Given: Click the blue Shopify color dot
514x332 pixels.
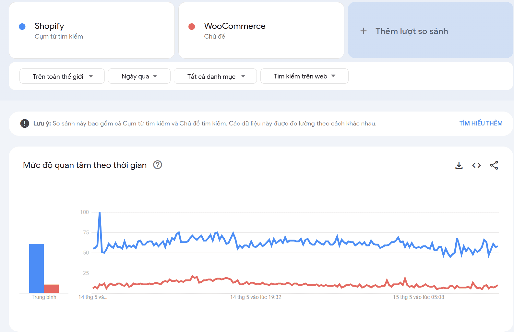Looking at the screenshot, I should tap(22, 27).
